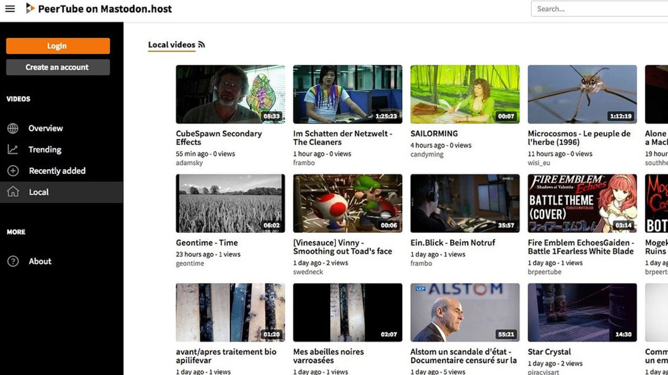
Task: Open Im Schatten der Netzwelt thumbnail
Action: click(x=347, y=94)
